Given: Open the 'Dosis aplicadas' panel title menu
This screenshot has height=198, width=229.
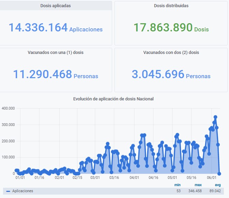Looking at the screenshot, I should point(56,6).
